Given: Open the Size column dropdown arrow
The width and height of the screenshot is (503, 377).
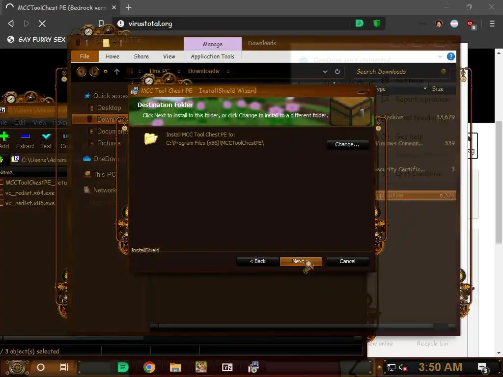Looking at the screenshot, I should pyautogui.click(x=425, y=88).
